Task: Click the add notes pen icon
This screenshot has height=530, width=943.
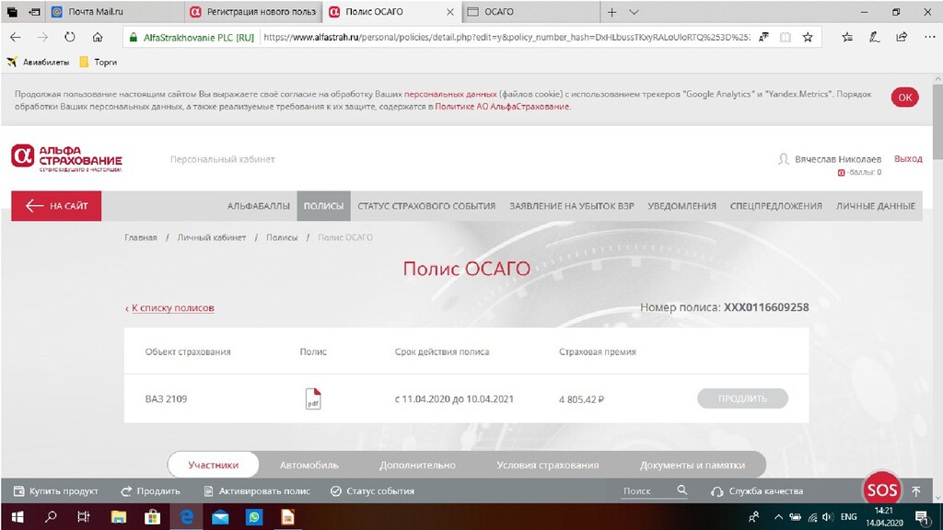Action: 875,37
